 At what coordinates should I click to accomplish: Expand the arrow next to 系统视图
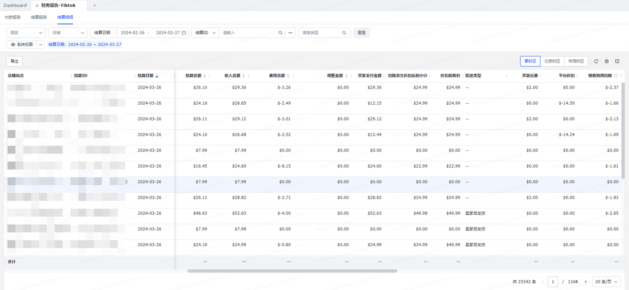[x=41, y=44]
